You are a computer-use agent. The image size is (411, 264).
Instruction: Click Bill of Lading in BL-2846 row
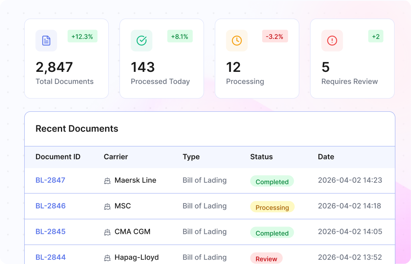204,206
